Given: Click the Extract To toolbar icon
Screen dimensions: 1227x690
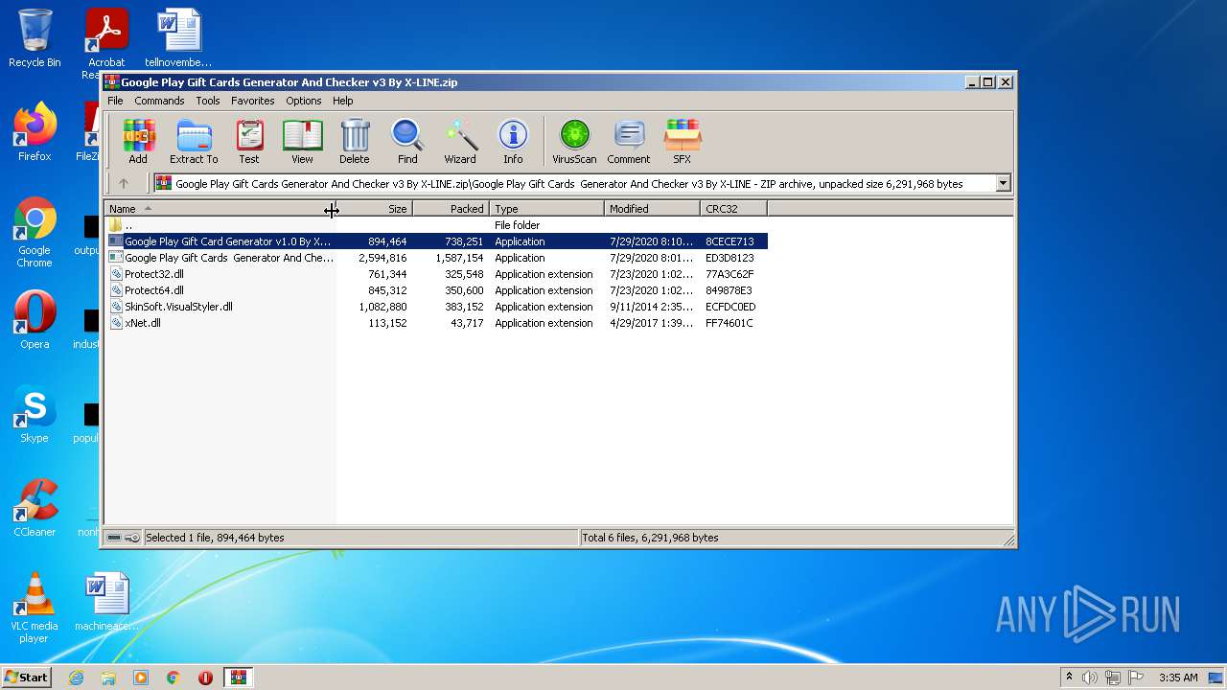Looking at the screenshot, I should coord(194,142).
